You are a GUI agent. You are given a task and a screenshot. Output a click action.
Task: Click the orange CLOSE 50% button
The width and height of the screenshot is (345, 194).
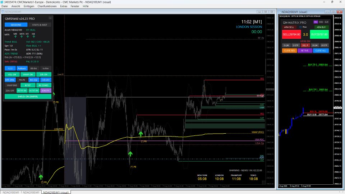tap(289, 50)
